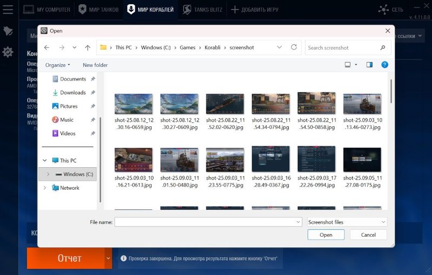Expand the This PC tree node
Screen dimensions: 432x275
pyautogui.click(x=45, y=161)
